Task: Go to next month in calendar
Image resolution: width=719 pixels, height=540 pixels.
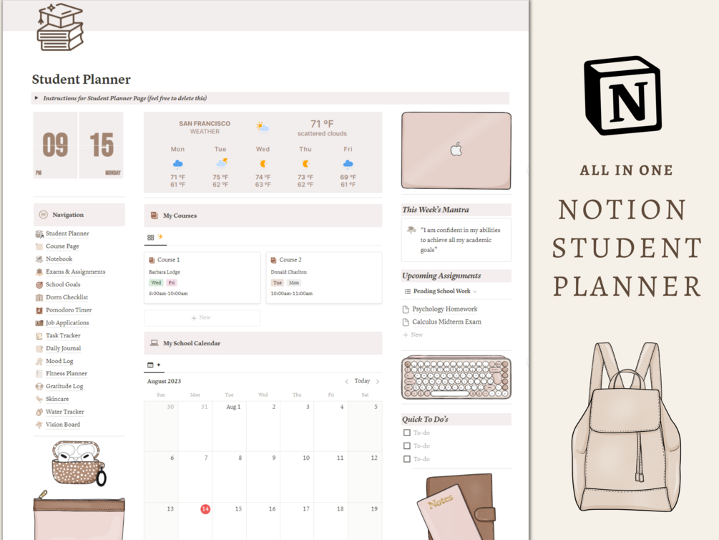Action: point(378,382)
